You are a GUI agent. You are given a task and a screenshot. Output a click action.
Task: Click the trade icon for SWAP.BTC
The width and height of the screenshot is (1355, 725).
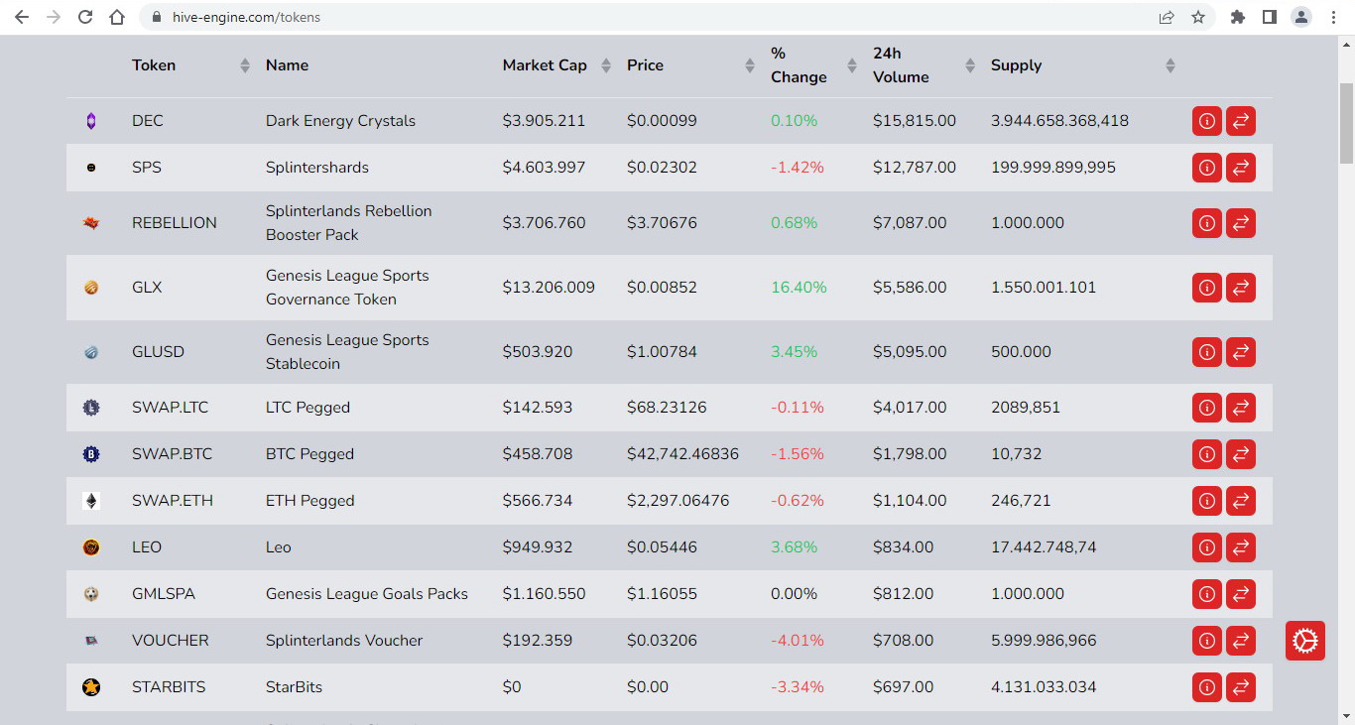pos(1241,454)
